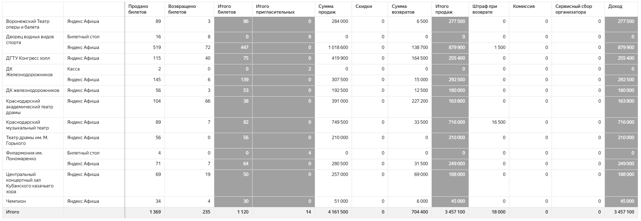641x221 pixels.
Task: Click the "Сервисный сбор организатора" header
Action: click(x=573, y=9)
